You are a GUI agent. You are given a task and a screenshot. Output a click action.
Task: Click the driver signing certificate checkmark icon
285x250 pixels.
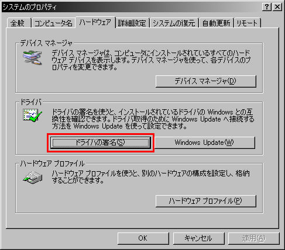pos(32,116)
